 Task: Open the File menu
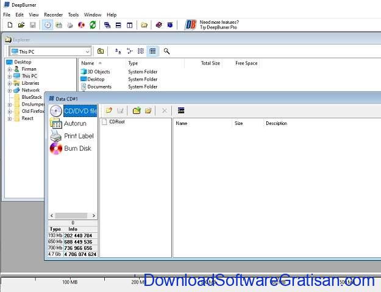tap(7, 15)
